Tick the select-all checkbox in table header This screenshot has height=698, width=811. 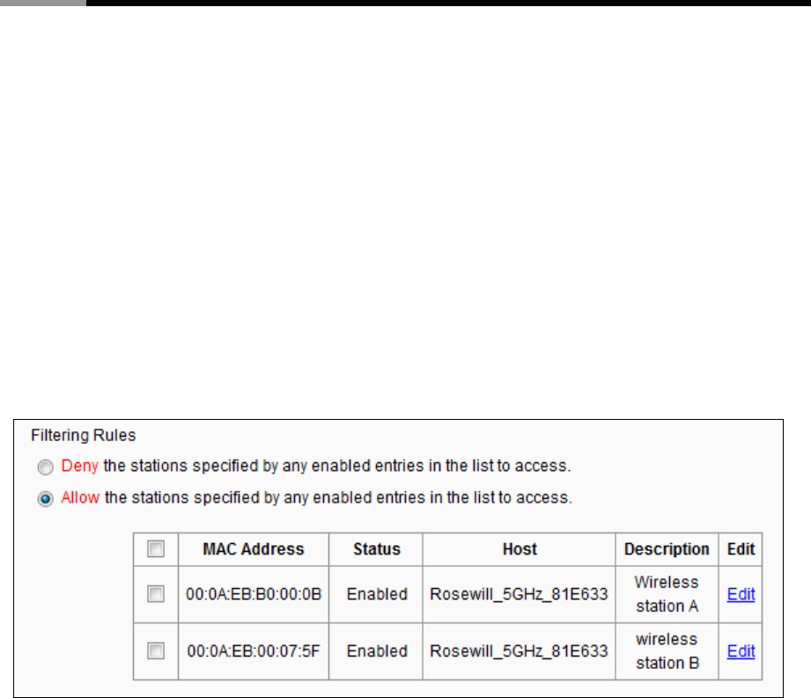(156, 549)
